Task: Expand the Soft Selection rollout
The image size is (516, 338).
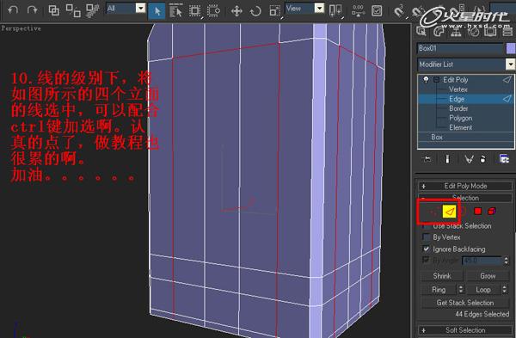Action: point(465,330)
